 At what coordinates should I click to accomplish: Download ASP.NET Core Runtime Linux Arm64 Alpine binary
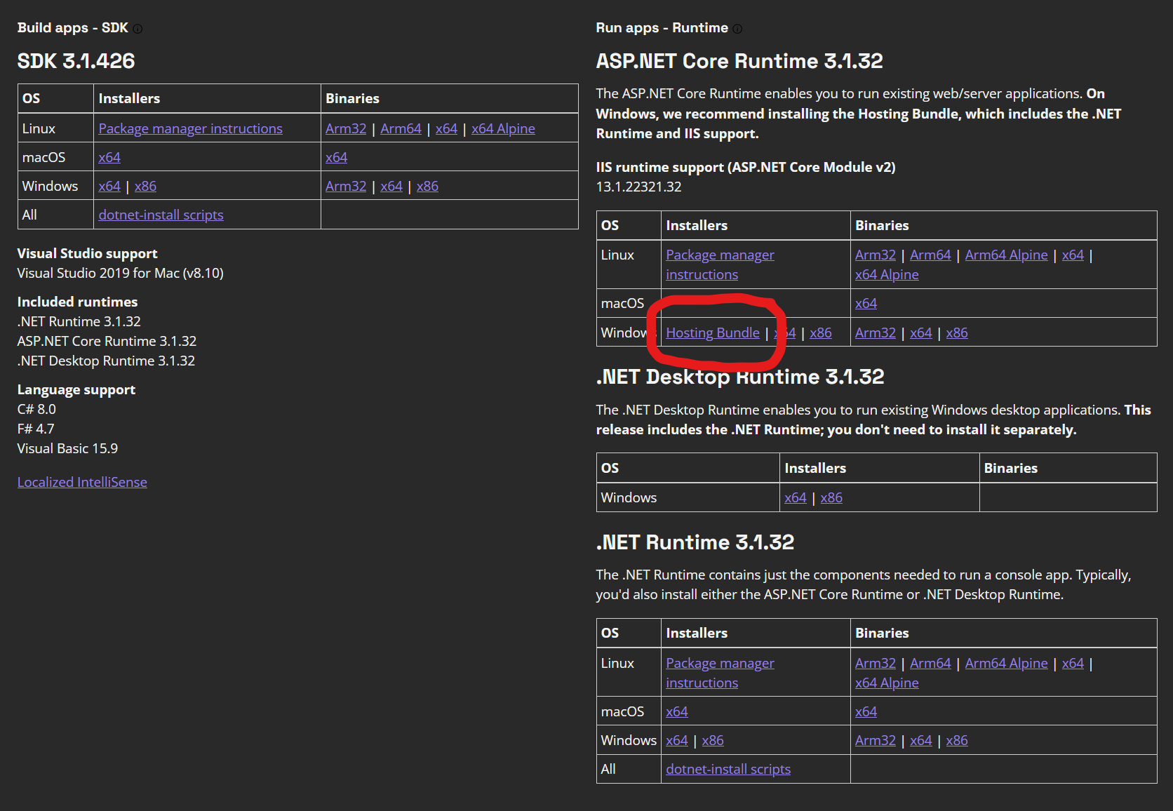[x=1006, y=255]
